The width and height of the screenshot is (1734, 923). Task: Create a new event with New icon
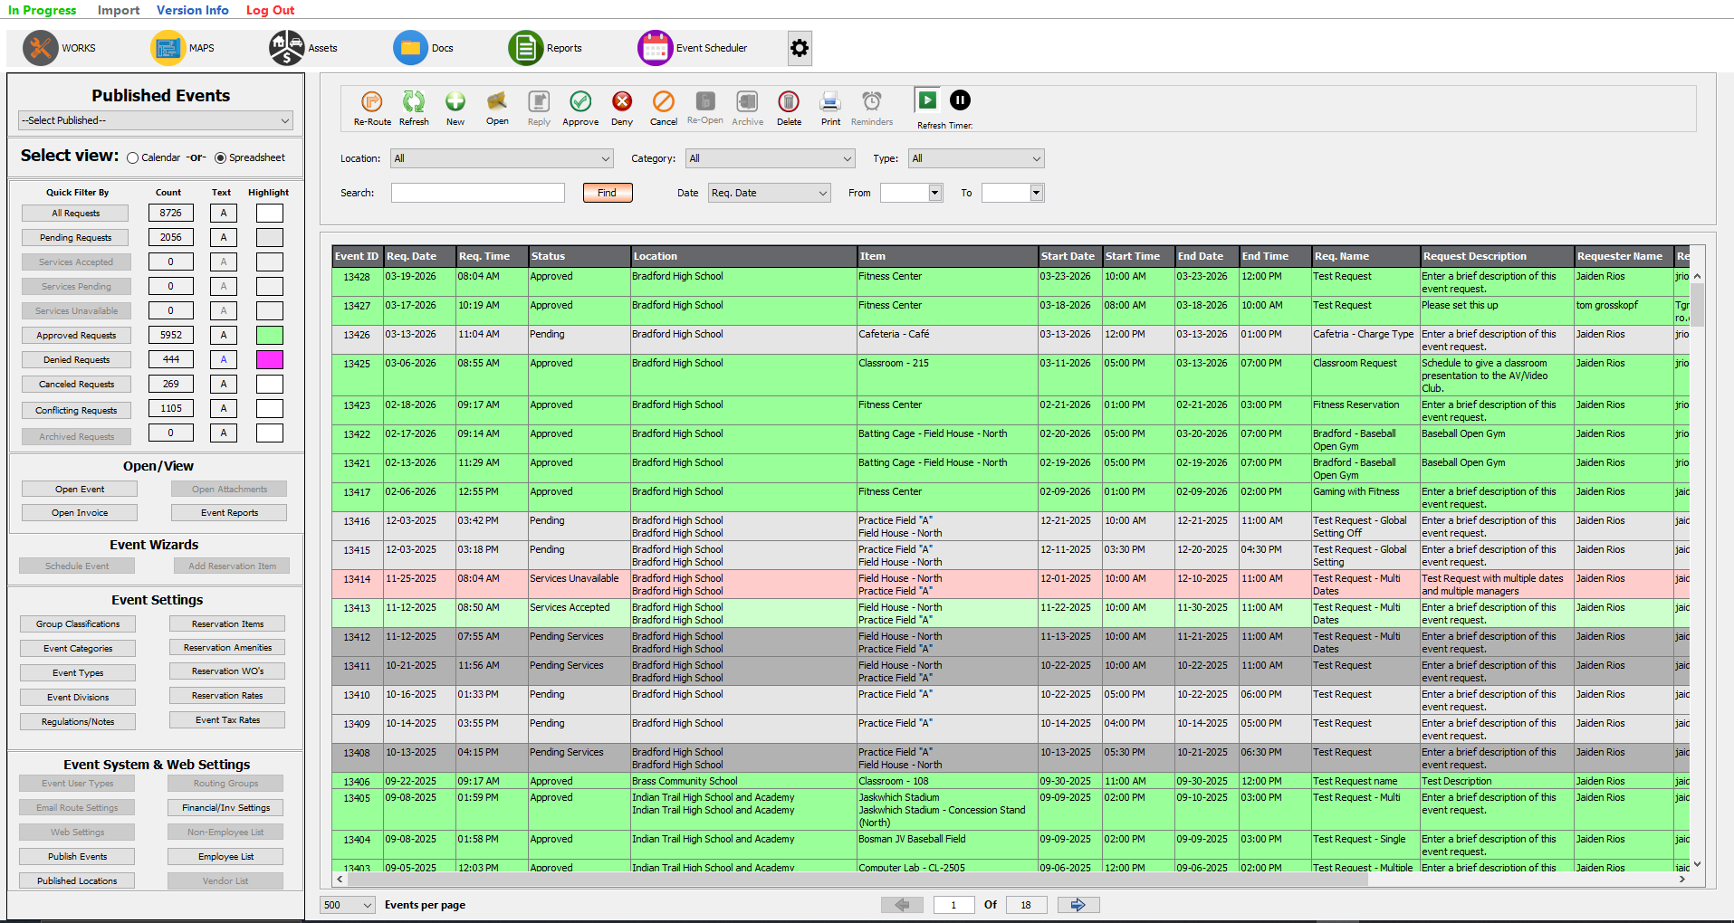tap(455, 101)
